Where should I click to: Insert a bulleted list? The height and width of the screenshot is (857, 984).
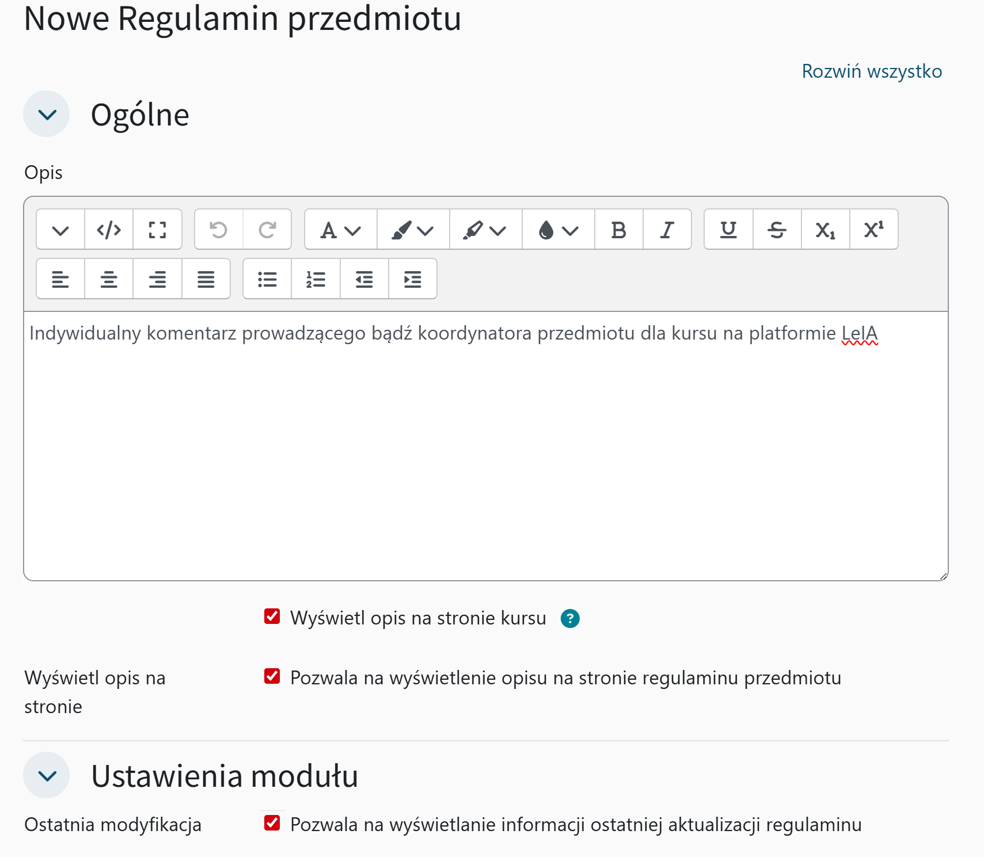pyautogui.click(x=267, y=280)
